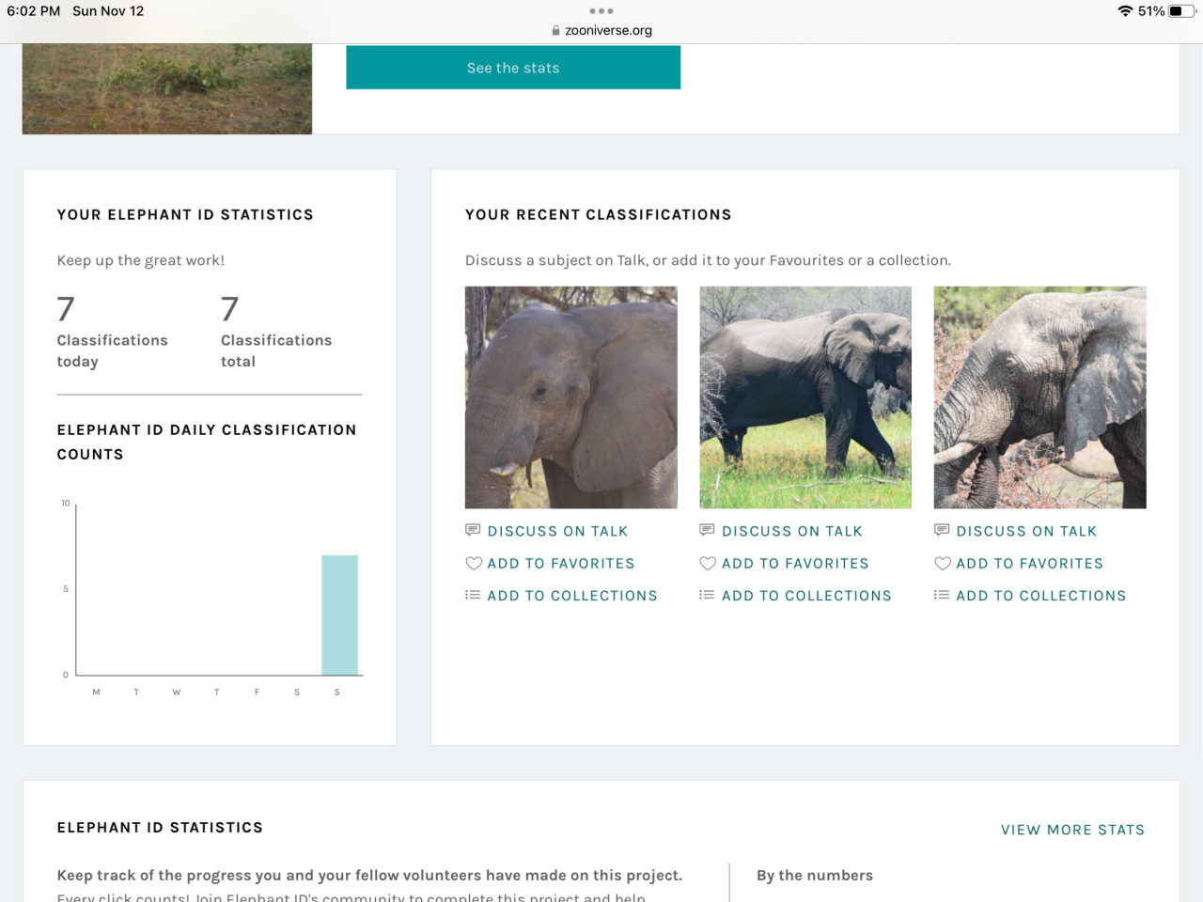Viewport: 1203px width, 902px height.
Task: Click the teal Sunday bar in the daily chart
Action: (x=339, y=615)
